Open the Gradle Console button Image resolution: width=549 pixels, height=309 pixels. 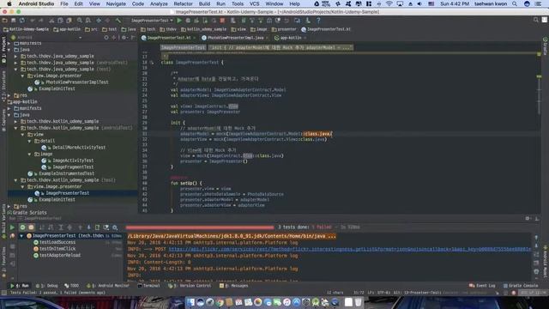pyautogui.click(x=520, y=286)
